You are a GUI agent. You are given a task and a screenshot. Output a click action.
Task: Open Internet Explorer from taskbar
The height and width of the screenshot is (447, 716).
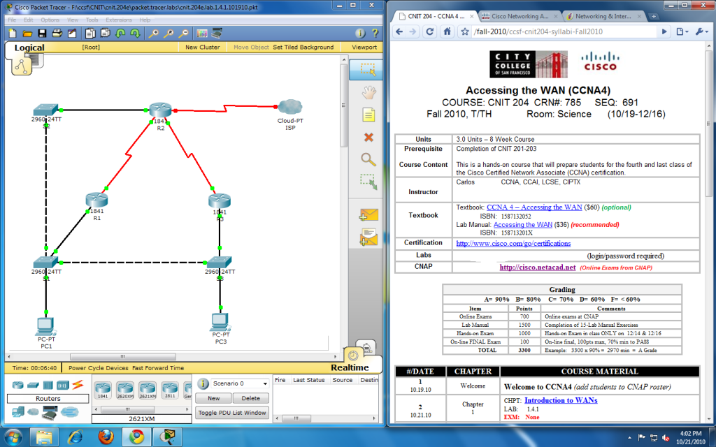click(x=76, y=437)
